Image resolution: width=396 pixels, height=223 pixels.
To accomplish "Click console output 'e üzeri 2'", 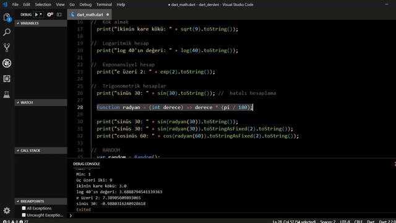I will click(109, 198).
